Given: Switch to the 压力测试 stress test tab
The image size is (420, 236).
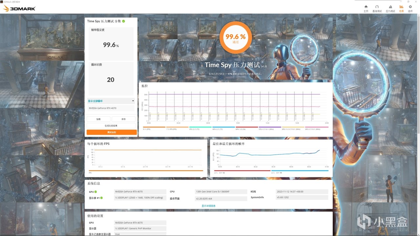Looking at the screenshot, I should point(390,9).
